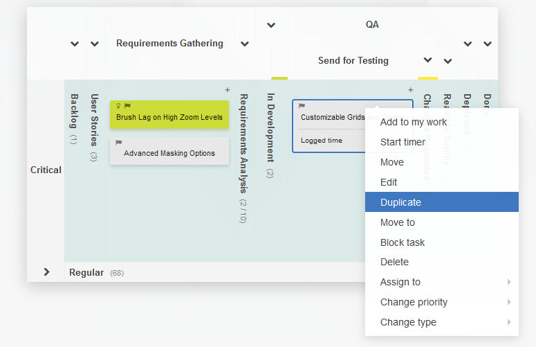
Task: Click the lightbulb icon on Brush Lag card
Action: click(118, 106)
